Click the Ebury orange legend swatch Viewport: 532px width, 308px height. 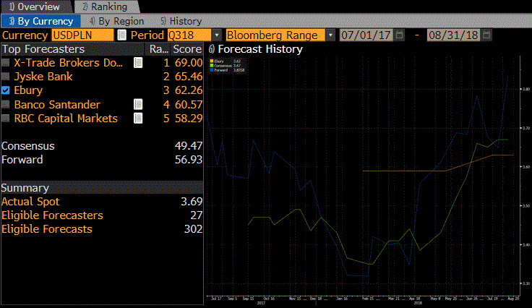[212, 61]
